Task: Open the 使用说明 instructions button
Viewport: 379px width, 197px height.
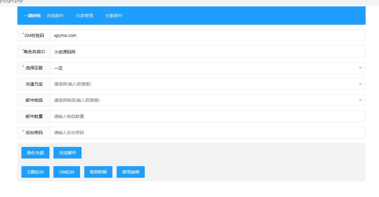Action: (130, 172)
